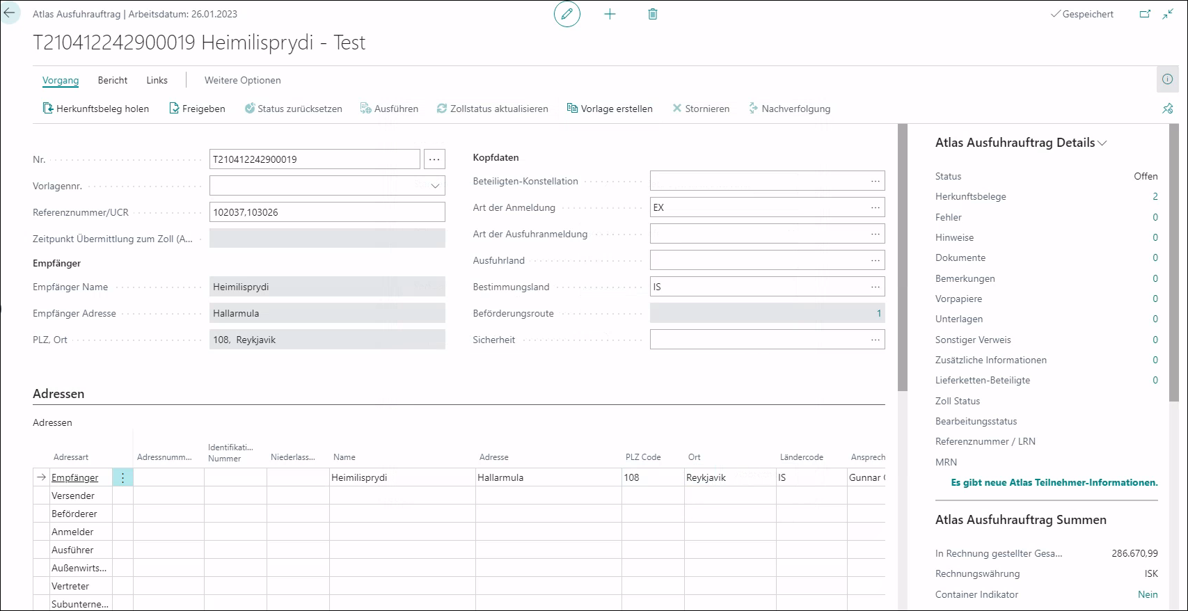The image size is (1188, 611).
Task: Click Container Indikator value Nein
Action: 1148,594
